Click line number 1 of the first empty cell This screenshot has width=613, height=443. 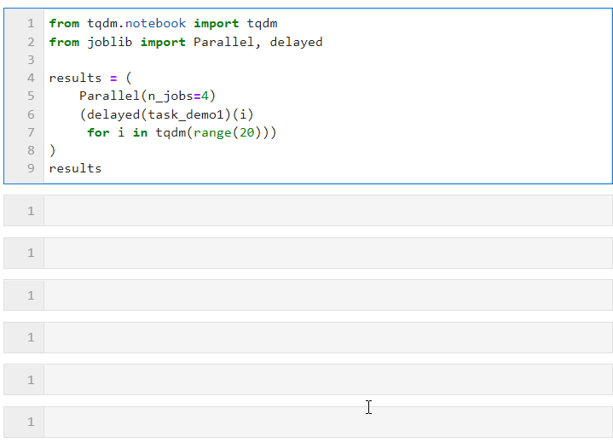[31, 211]
